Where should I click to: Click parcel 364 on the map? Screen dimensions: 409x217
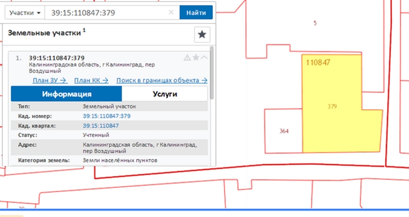point(284,131)
